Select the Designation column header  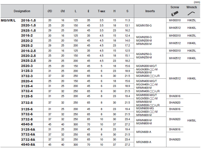(22, 11)
